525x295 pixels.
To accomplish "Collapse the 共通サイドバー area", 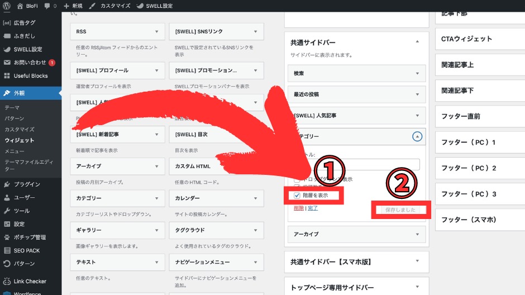I will pos(417,42).
